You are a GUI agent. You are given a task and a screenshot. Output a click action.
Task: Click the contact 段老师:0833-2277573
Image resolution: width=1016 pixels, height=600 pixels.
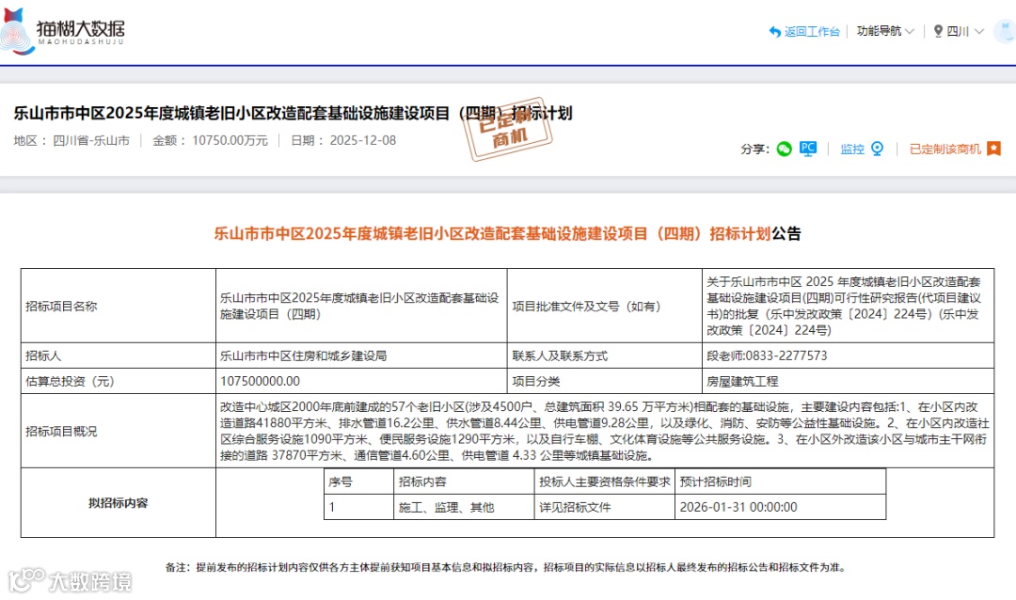[767, 355]
